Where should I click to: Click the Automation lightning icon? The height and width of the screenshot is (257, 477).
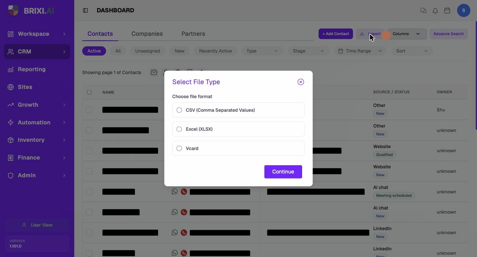tap(10, 122)
